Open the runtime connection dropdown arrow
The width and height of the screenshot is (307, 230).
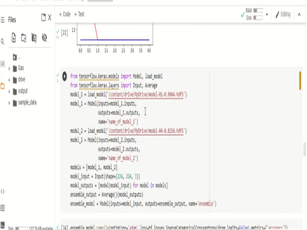coord(267,14)
